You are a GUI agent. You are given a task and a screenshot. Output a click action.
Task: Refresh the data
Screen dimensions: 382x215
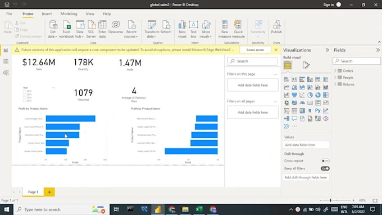coord(166,27)
